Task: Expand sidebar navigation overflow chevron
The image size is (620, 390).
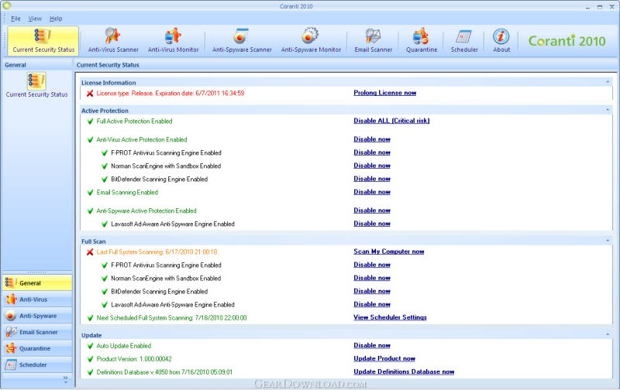Action: (65, 379)
